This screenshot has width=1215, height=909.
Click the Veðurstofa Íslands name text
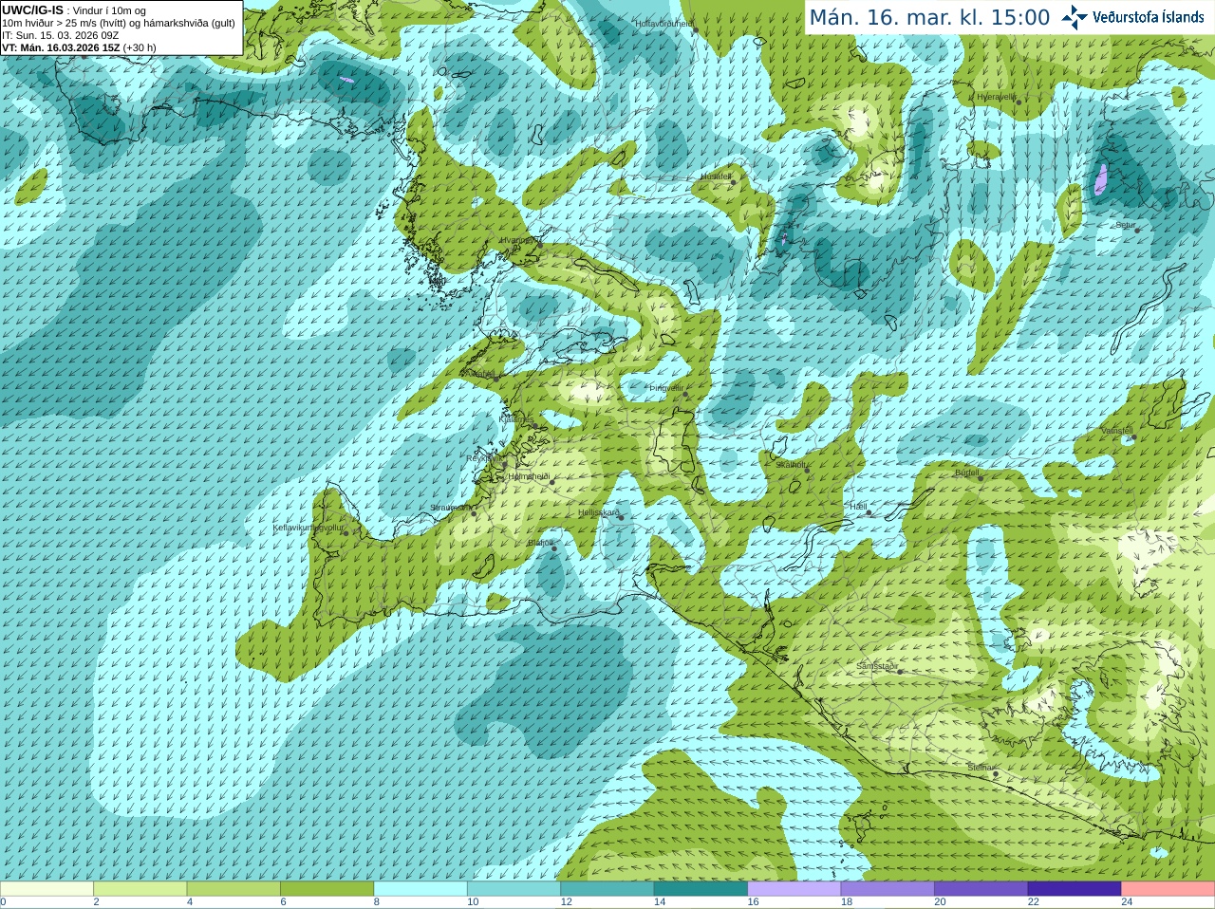(1149, 17)
